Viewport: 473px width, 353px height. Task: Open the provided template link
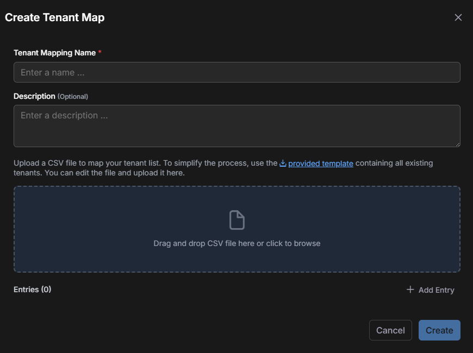pos(321,163)
